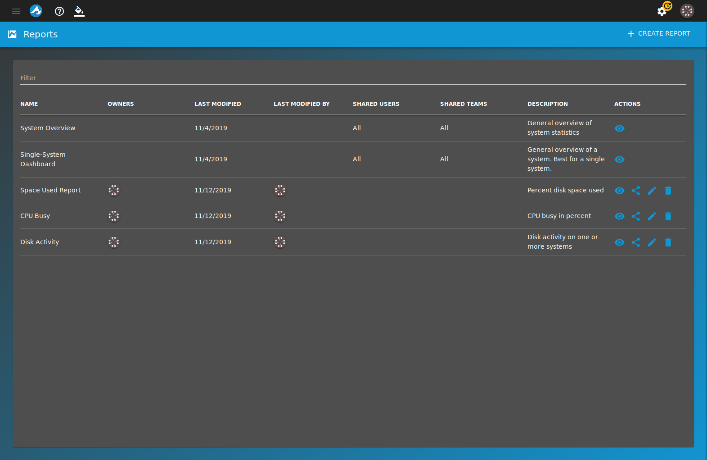
Task: Delete the CPU Busy report
Action: [668, 216]
